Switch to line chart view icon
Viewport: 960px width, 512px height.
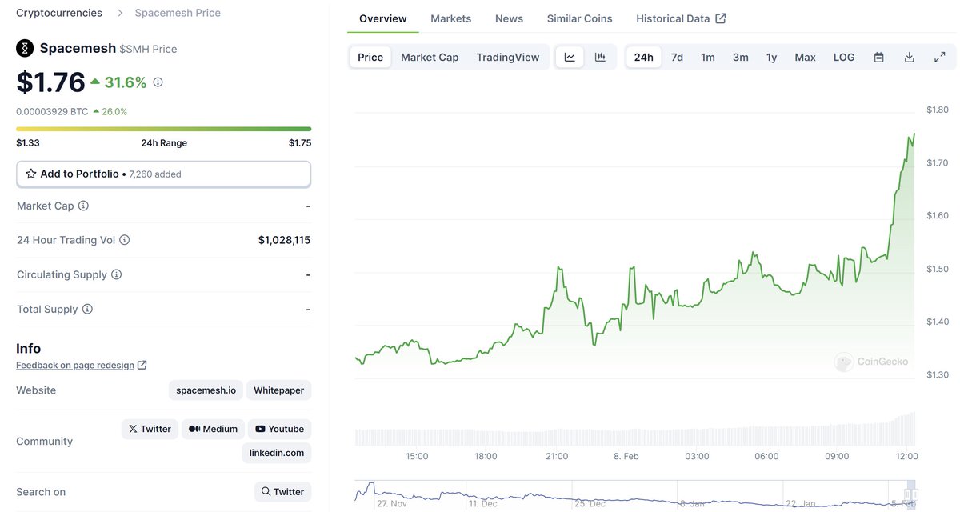tap(570, 57)
